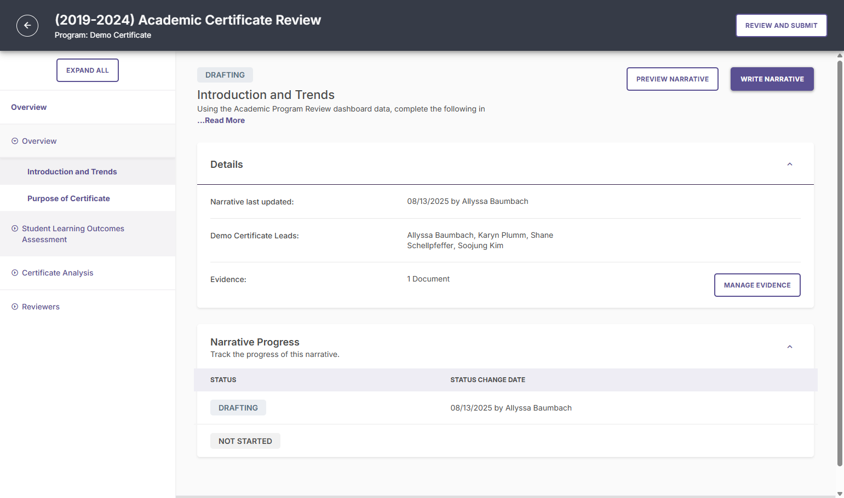Click the NOT STARTED status badge
The width and height of the screenshot is (844, 498).
245,441
